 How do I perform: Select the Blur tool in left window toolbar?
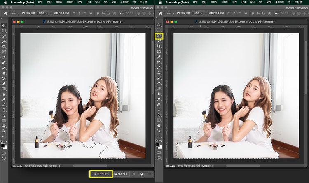(x=4, y=94)
